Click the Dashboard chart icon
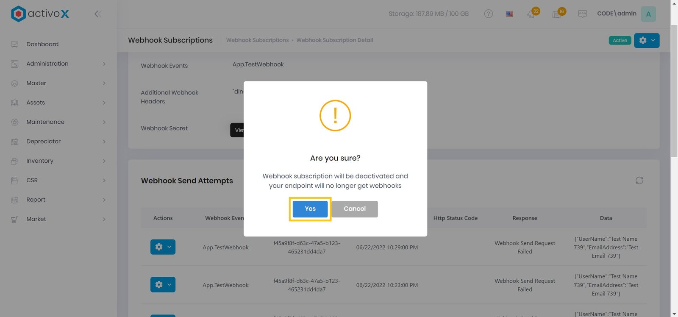678x317 pixels. tap(14, 44)
